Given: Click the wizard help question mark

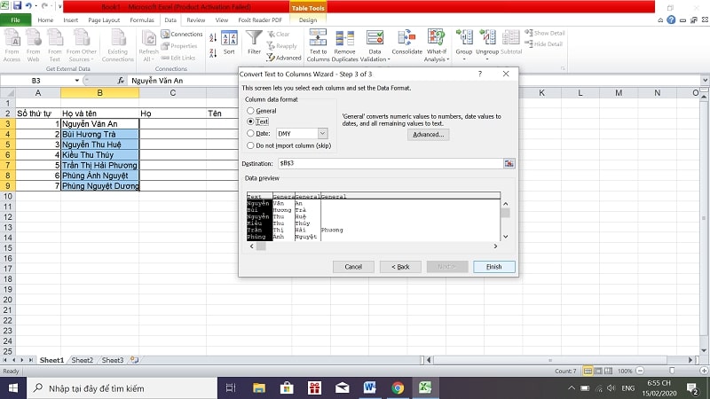Looking at the screenshot, I should 480,74.
